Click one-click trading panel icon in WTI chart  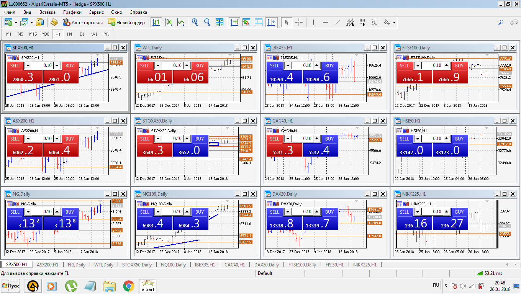(x=146, y=57)
